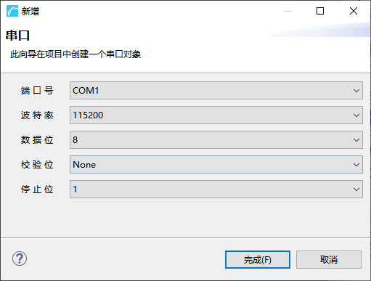Expand the 数据位 dropdown arrow
Screen dimensions: 371x281
356,140
